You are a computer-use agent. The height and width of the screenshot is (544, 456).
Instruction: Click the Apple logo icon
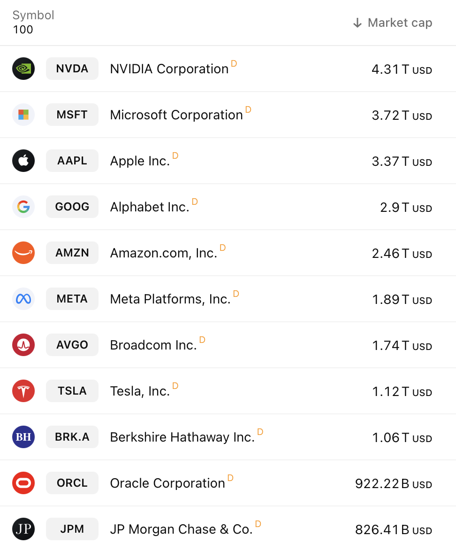tap(23, 161)
